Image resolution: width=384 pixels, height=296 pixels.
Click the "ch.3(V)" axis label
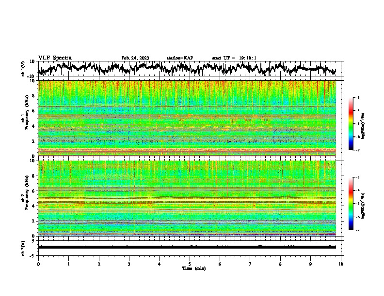pos(23,248)
